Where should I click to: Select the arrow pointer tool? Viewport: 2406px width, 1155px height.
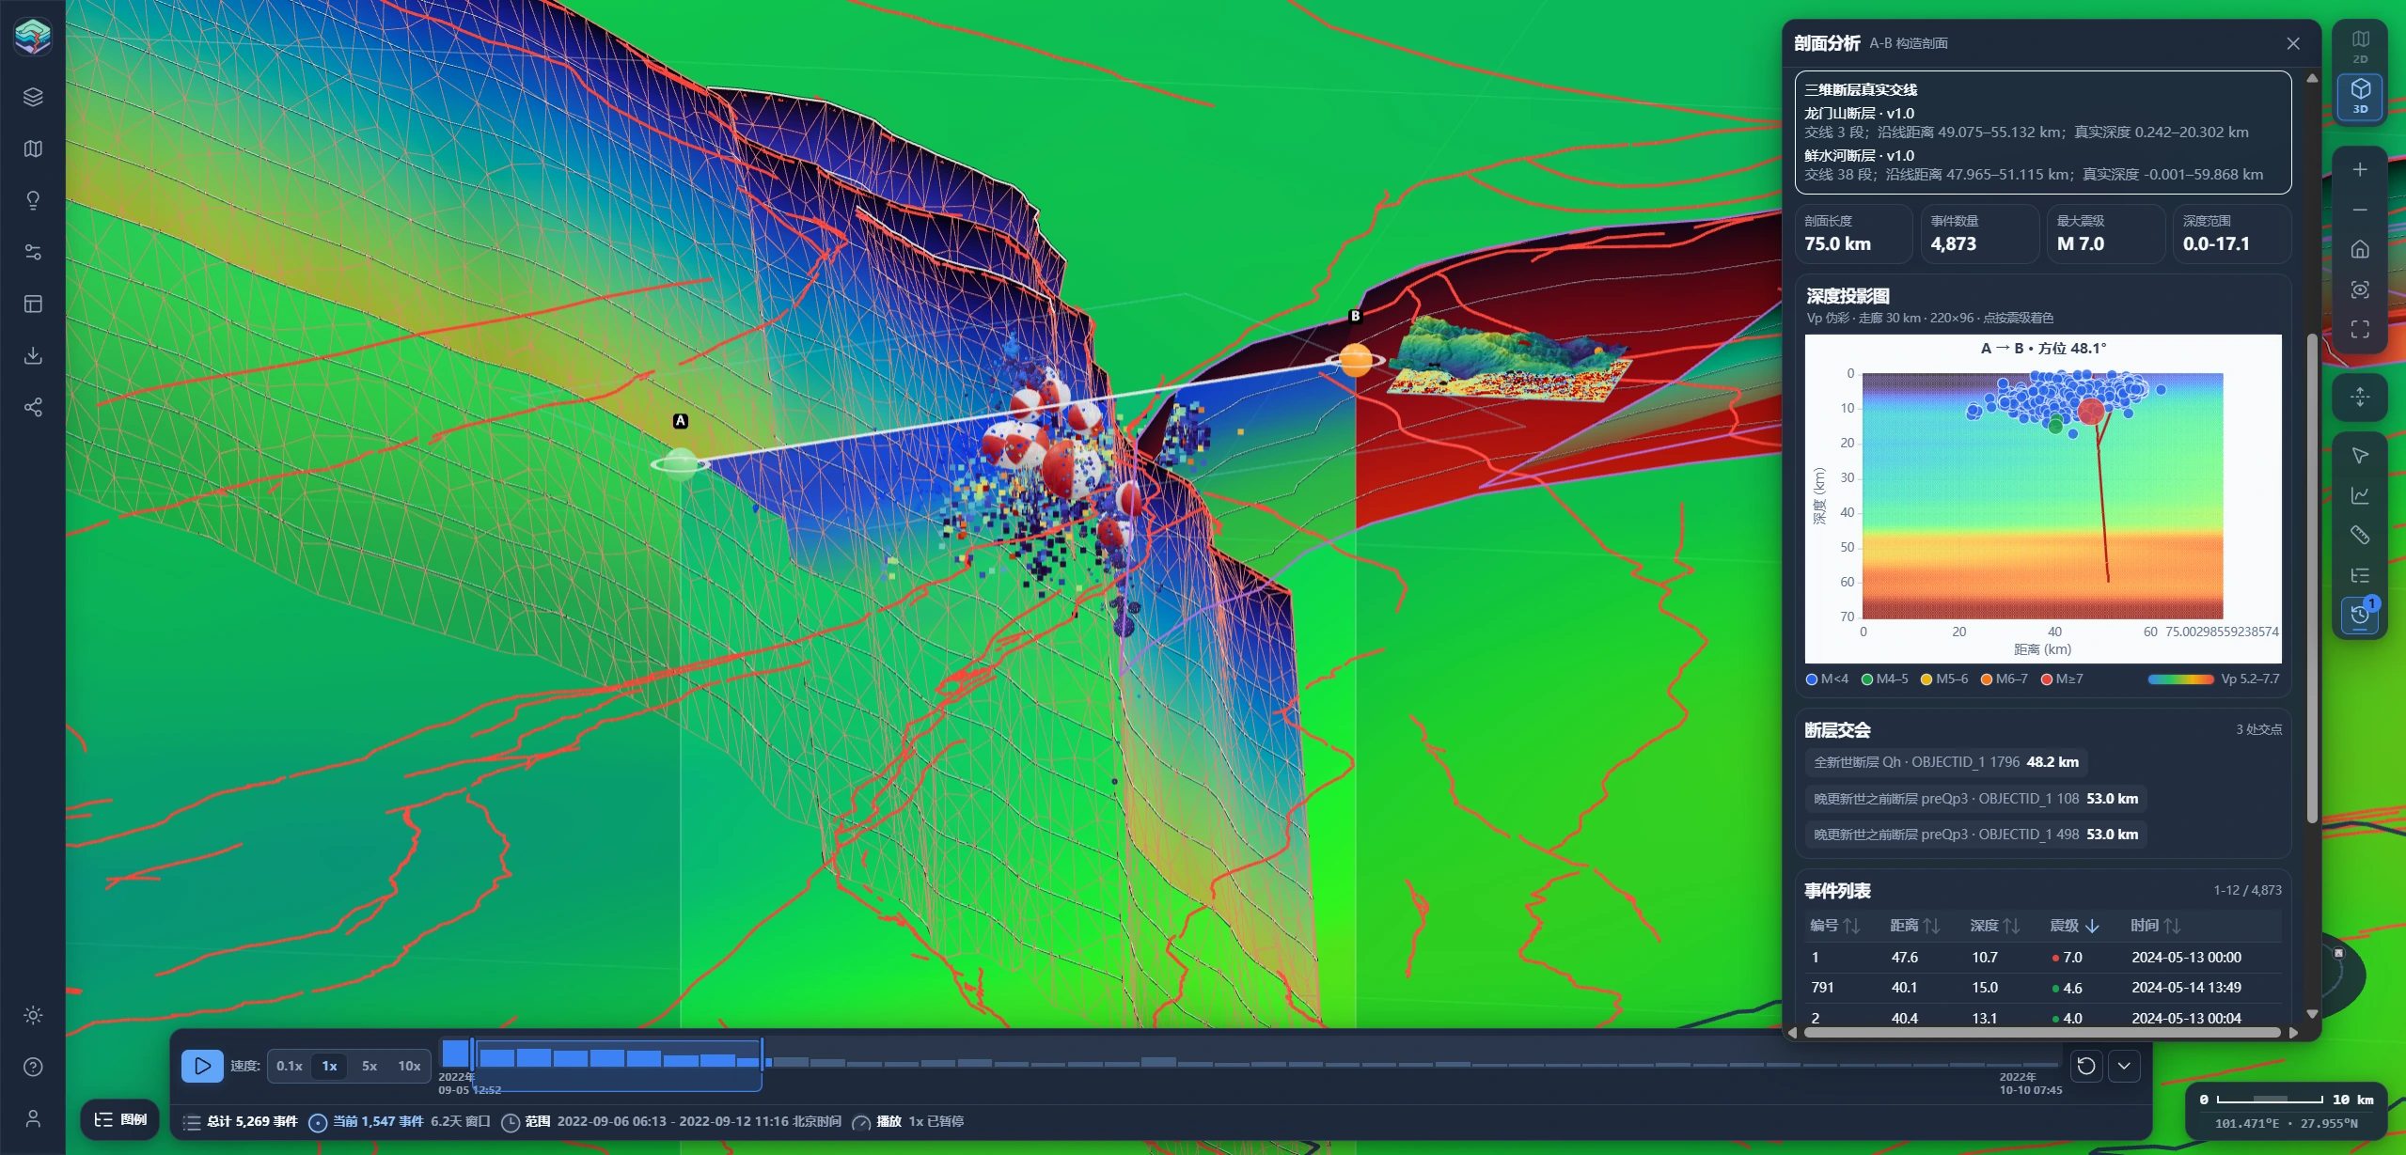2360,456
